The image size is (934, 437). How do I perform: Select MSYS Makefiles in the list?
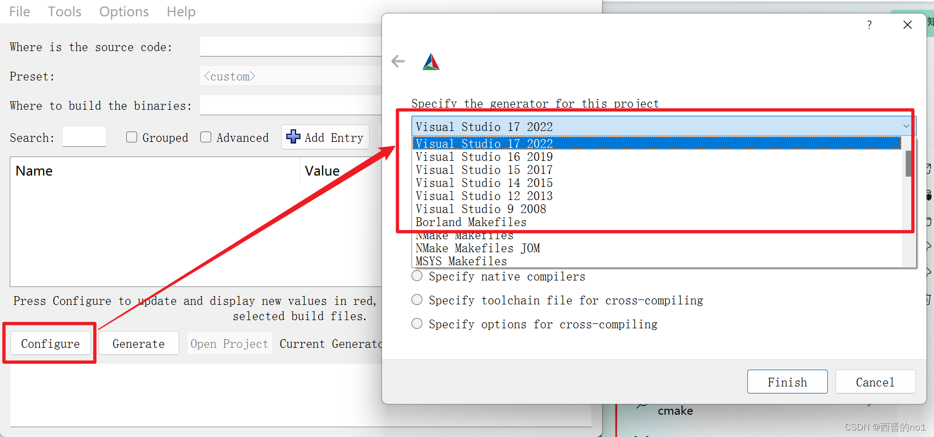tap(657, 261)
